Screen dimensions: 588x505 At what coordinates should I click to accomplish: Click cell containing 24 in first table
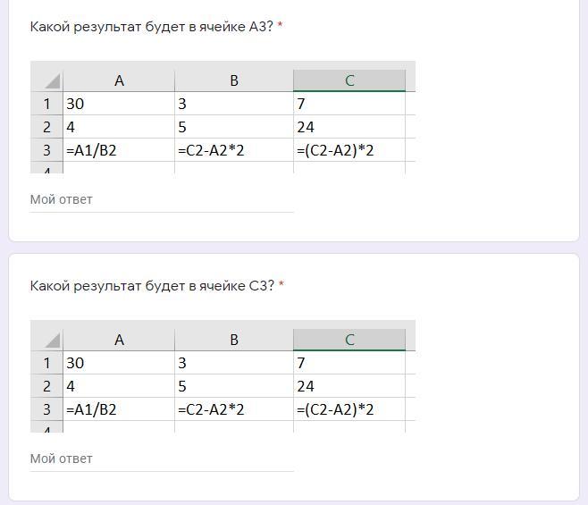tap(349, 127)
